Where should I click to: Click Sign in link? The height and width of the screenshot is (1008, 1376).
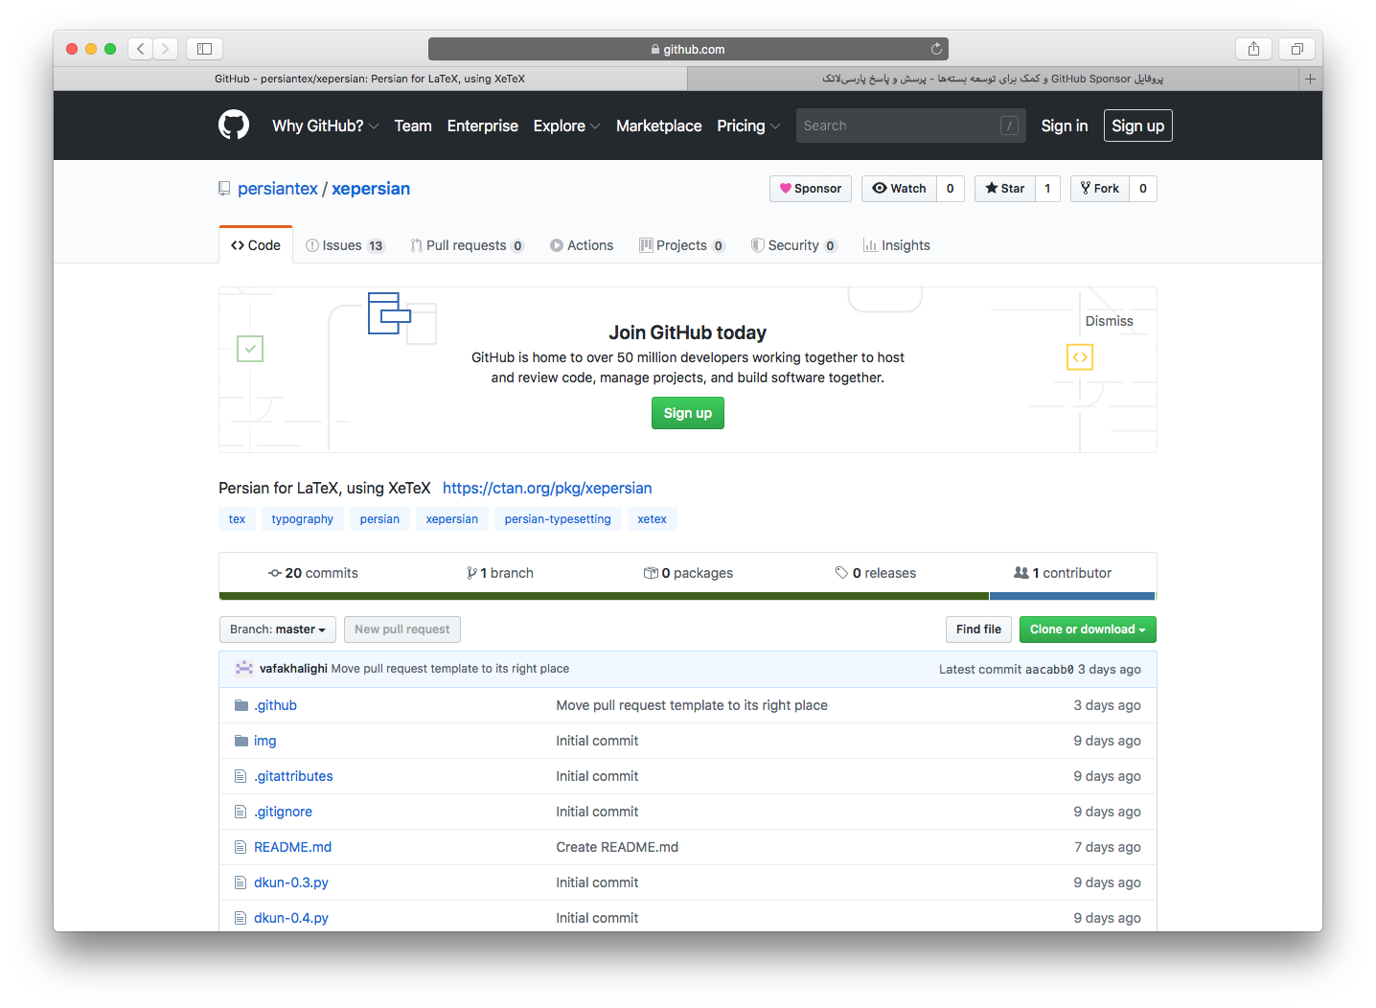point(1065,126)
